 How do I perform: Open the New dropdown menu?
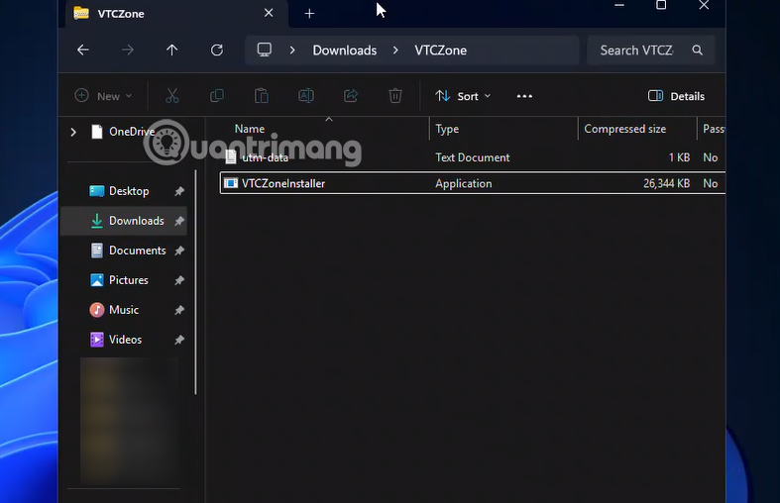click(x=103, y=96)
